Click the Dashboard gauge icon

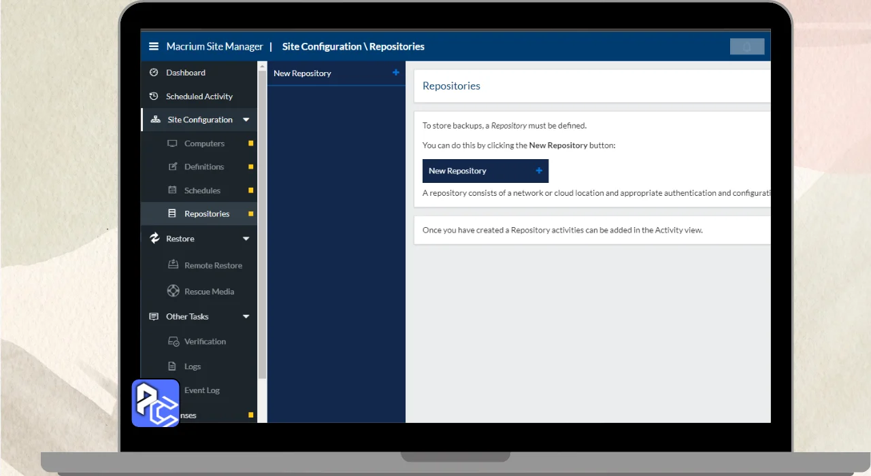pyautogui.click(x=154, y=73)
